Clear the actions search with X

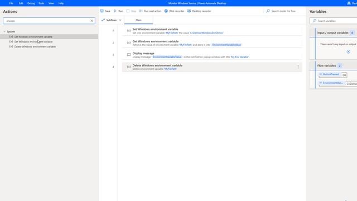coord(91,21)
